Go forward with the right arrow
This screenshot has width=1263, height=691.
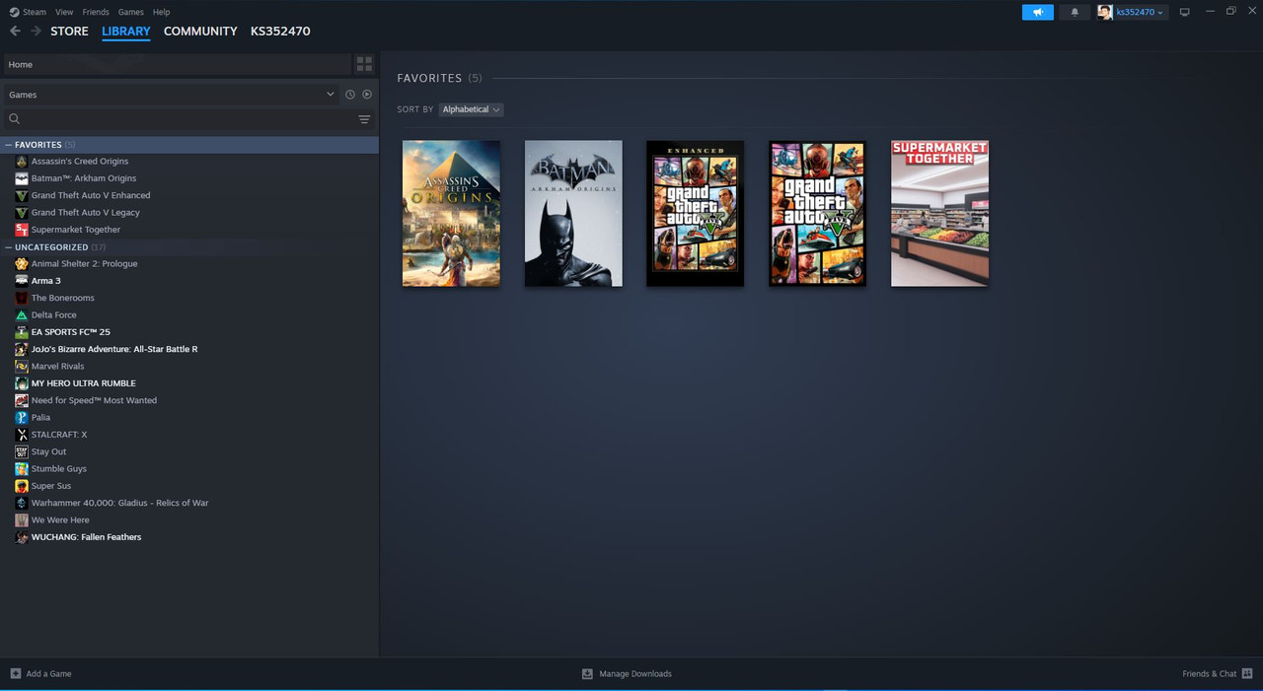[36, 32]
